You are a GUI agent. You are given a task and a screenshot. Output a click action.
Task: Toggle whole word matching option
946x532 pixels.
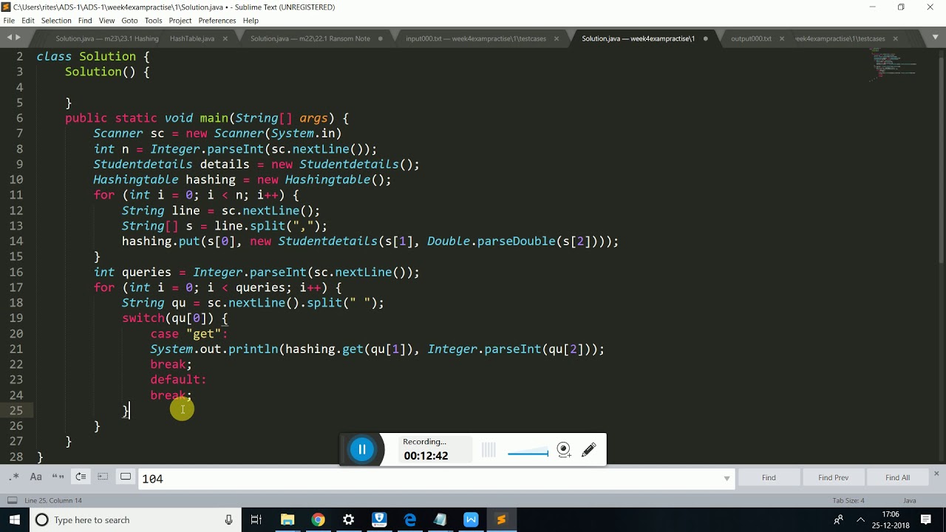[58, 477]
